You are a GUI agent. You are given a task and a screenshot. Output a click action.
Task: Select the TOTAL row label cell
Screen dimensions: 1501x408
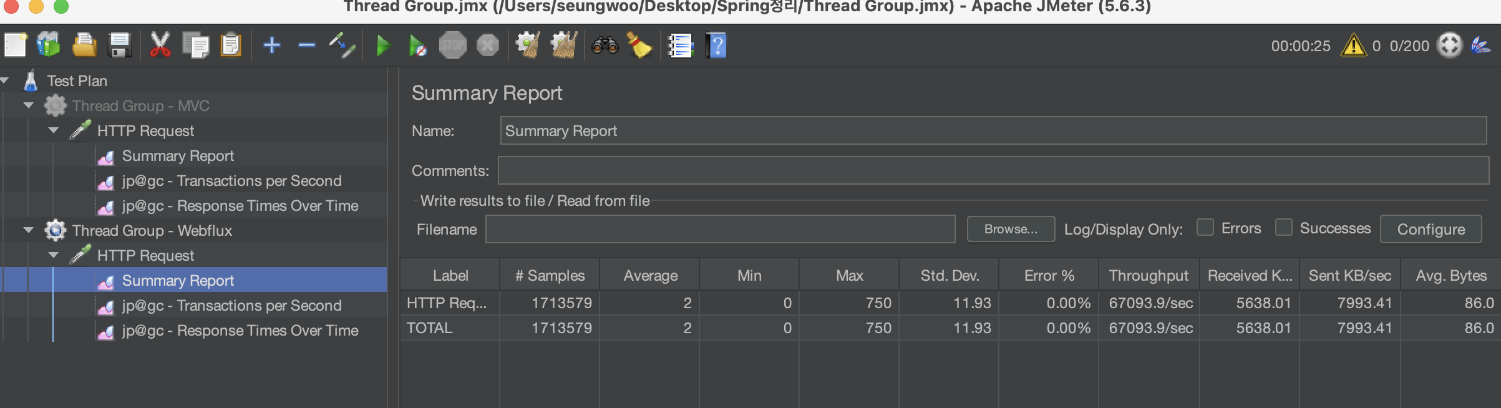click(450, 328)
